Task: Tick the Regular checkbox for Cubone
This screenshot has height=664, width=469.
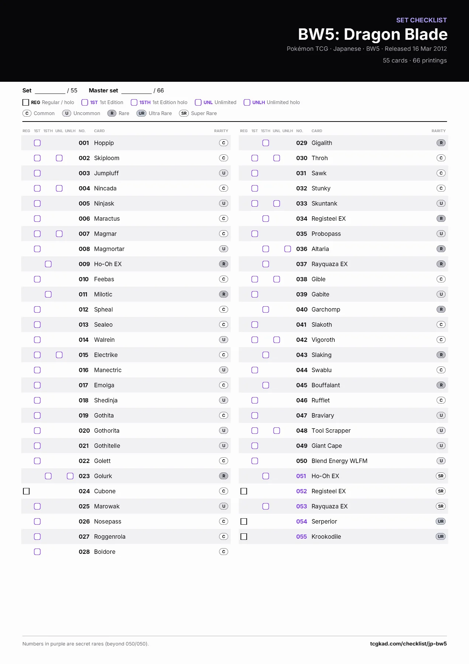Action: [26, 491]
